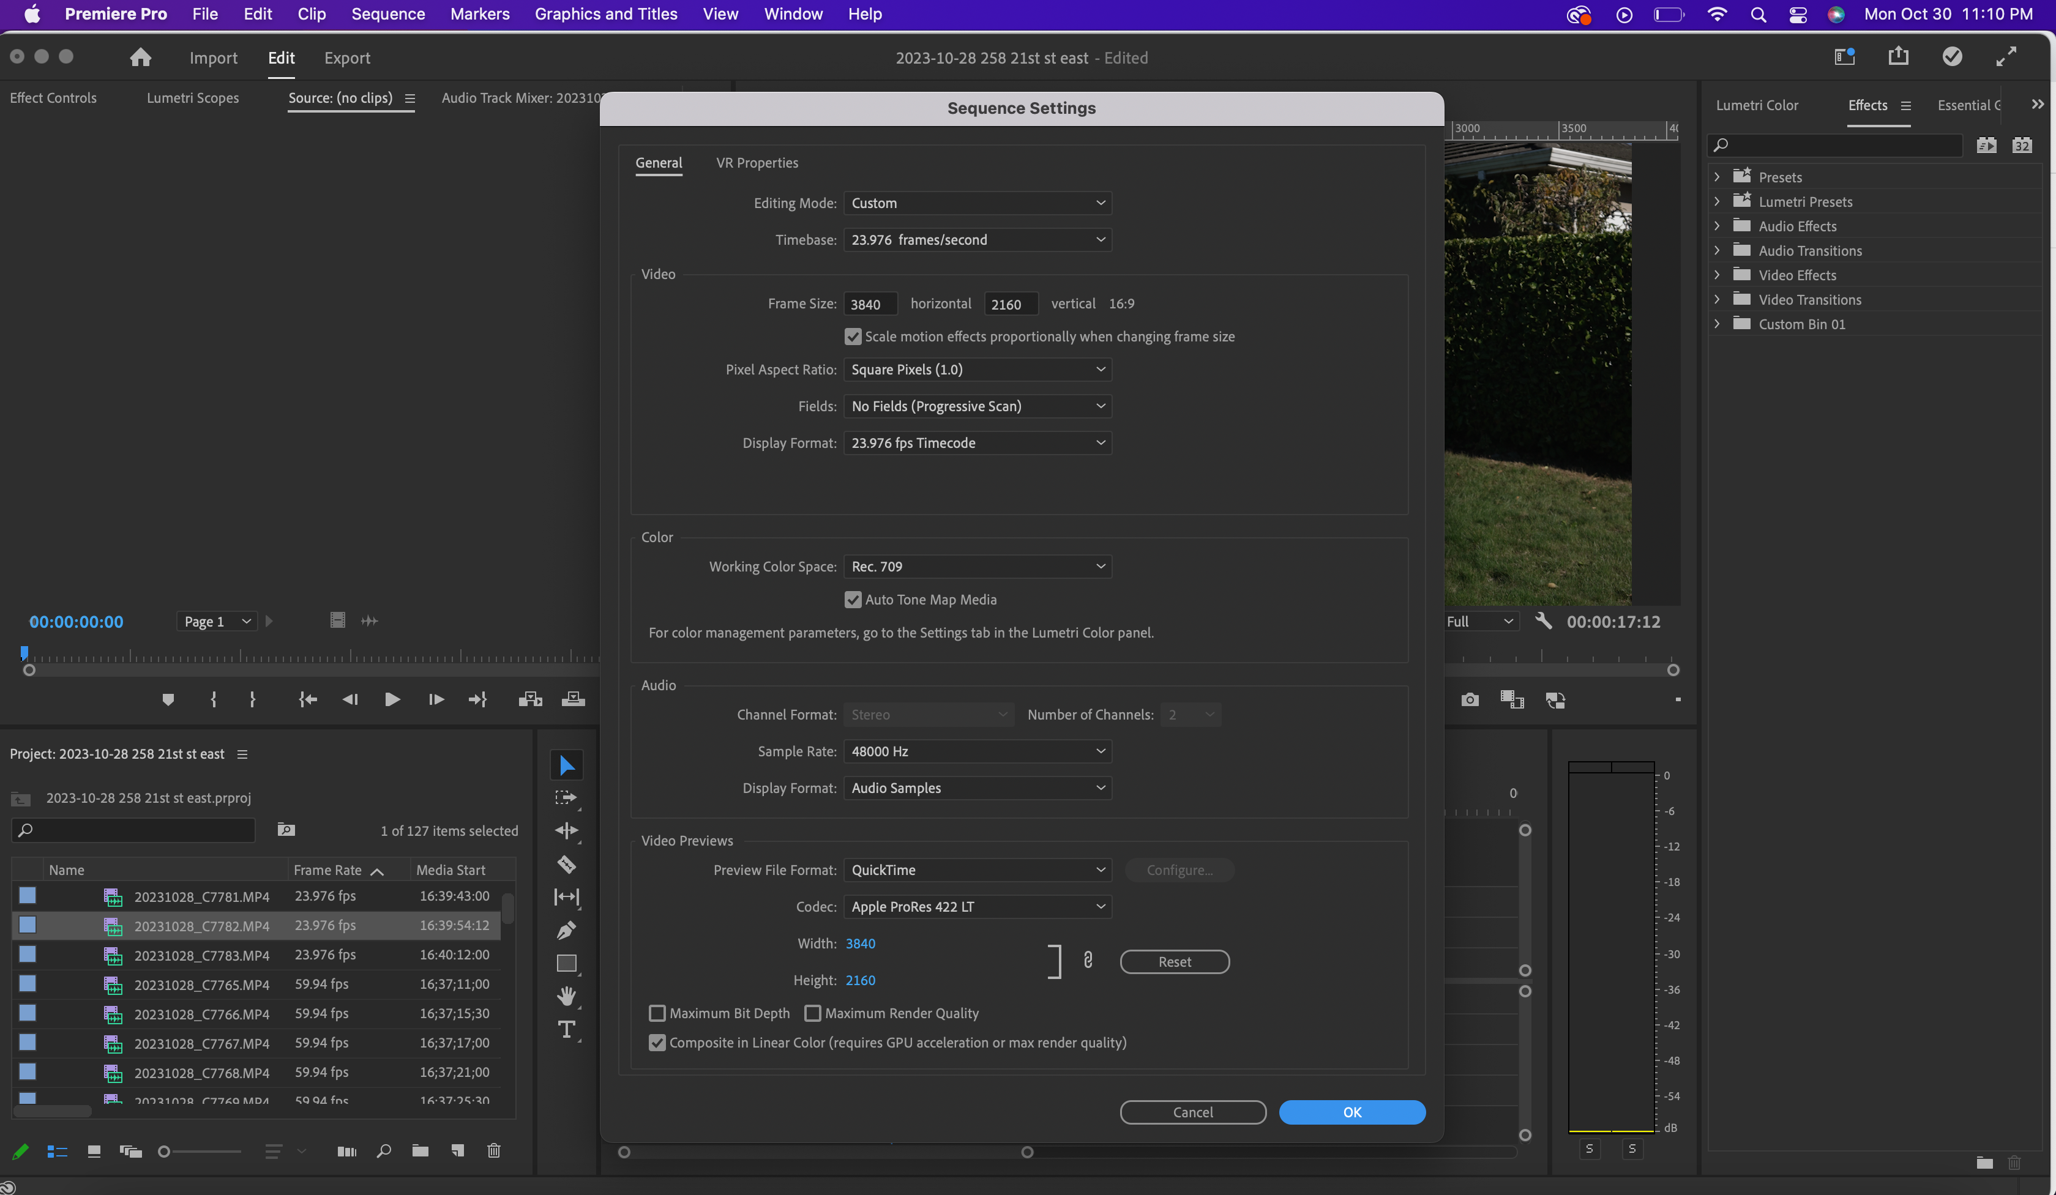This screenshot has height=1195, width=2056.
Task: Create a New Bin in the Project panel
Action: pyautogui.click(x=420, y=1151)
